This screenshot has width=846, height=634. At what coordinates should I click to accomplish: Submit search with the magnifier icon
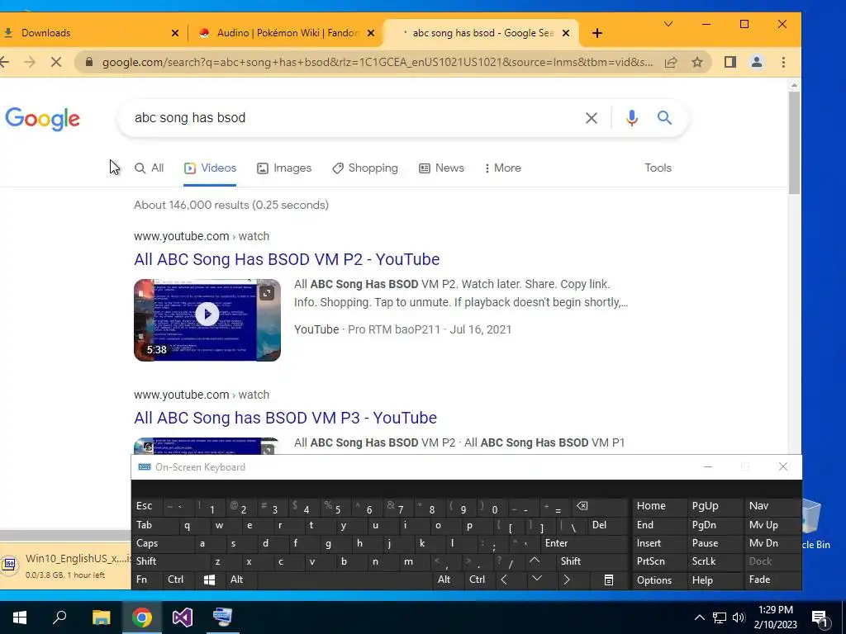[x=664, y=117]
